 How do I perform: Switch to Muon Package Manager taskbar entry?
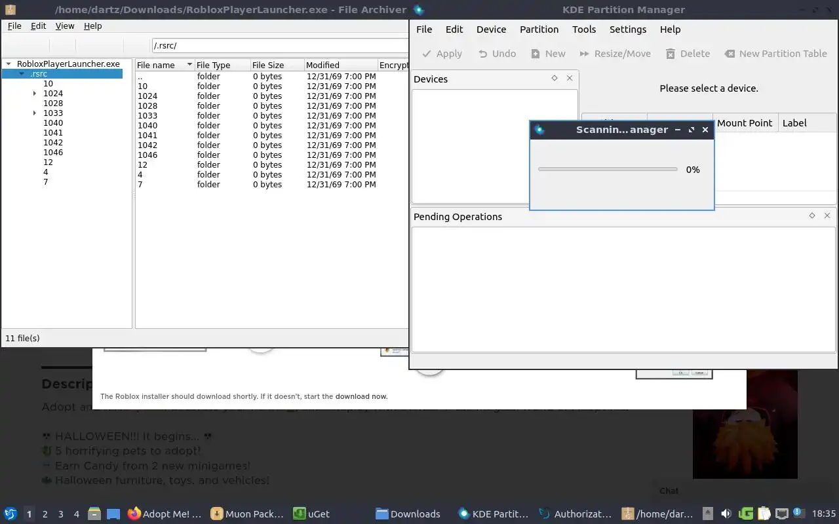(248, 514)
